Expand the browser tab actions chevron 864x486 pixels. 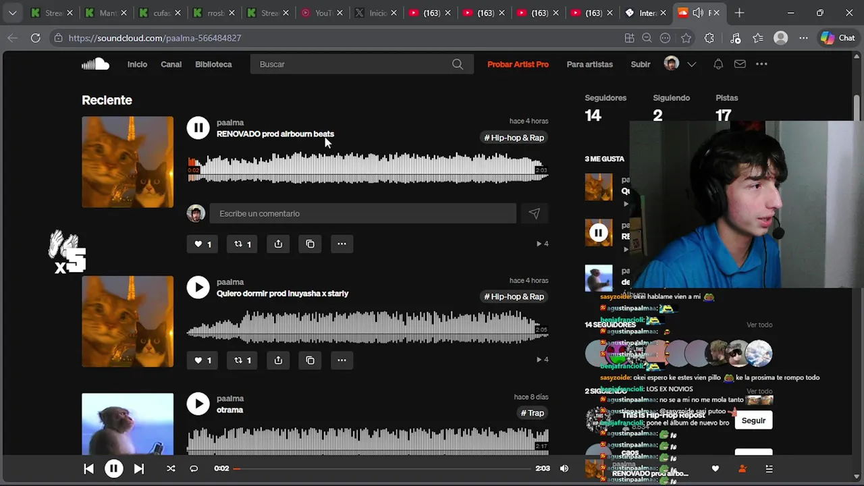click(x=12, y=13)
